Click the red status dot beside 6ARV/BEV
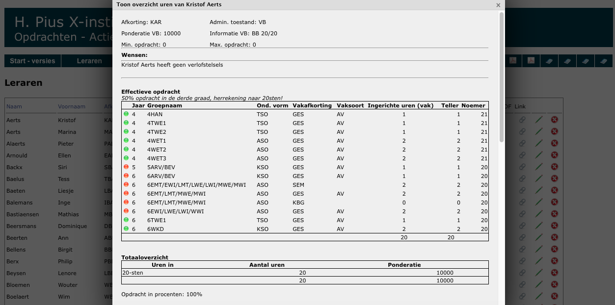The width and height of the screenshot is (615, 305). point(126,176)
